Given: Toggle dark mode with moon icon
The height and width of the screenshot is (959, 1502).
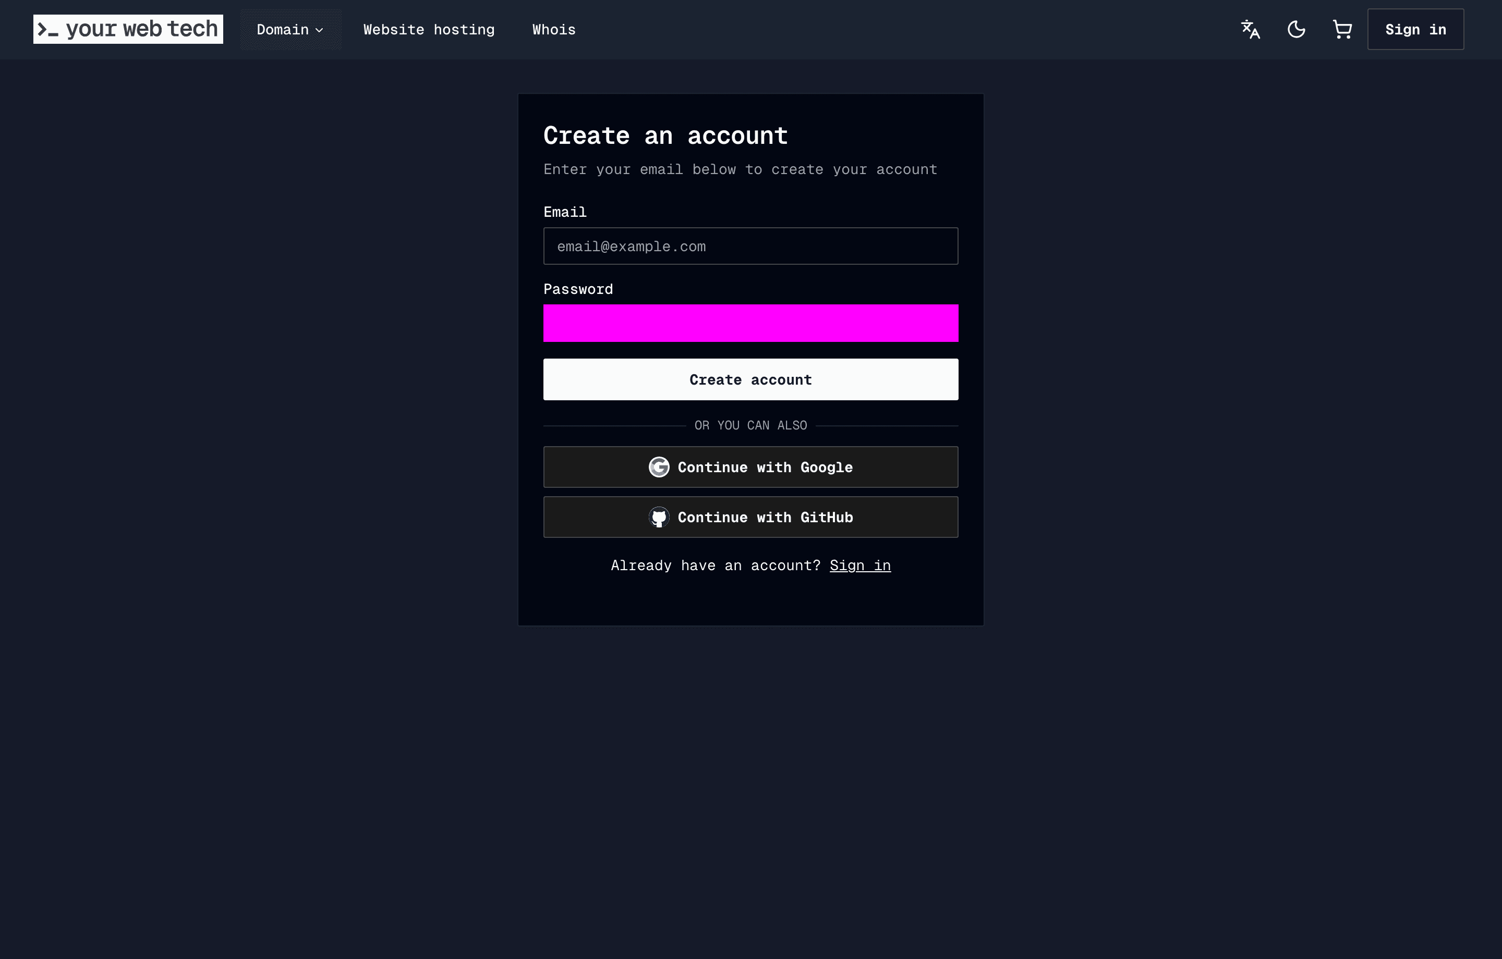Looking at the screenshot, I should (x=1296, y=29).
